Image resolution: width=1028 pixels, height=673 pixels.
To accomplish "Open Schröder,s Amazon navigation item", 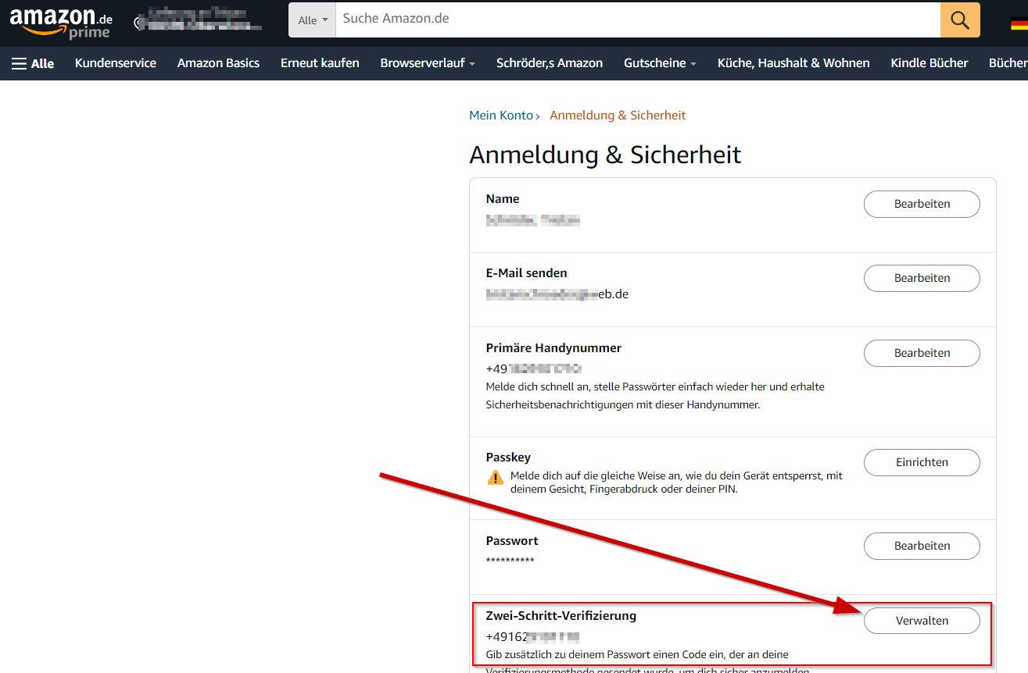I will [550, 63].
